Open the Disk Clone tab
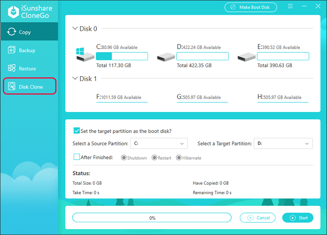 tap(29, 87)
